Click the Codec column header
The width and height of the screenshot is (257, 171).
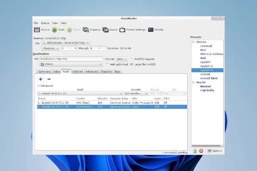81,98
